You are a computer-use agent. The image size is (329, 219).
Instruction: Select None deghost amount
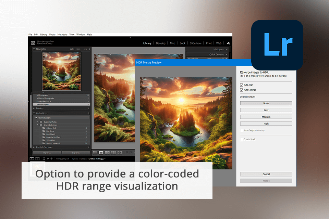[266, 103]
